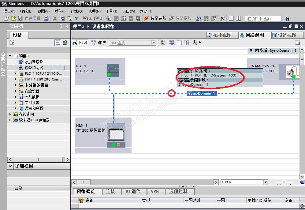The image size is (305, 210).
Task: Open the 项目(P) menu
Action: (9, 11)
